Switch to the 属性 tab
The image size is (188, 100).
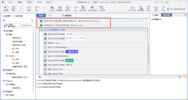[156, 15]
